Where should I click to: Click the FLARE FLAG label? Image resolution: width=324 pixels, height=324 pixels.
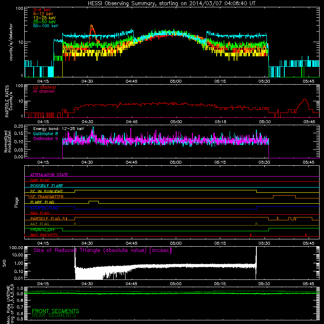point(42,202)
